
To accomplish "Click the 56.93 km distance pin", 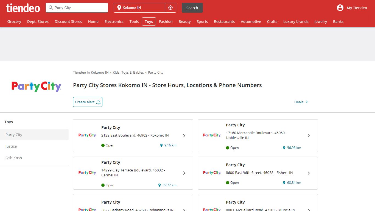I will tap(284, 148).
